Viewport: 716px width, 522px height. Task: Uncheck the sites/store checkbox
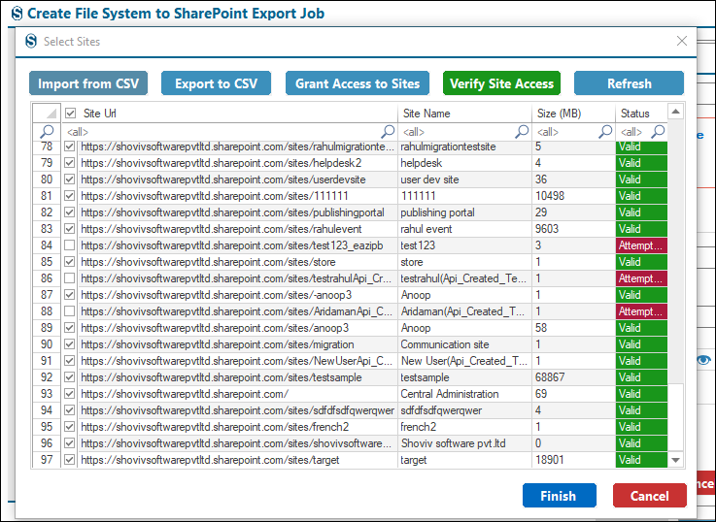(69, 262)
